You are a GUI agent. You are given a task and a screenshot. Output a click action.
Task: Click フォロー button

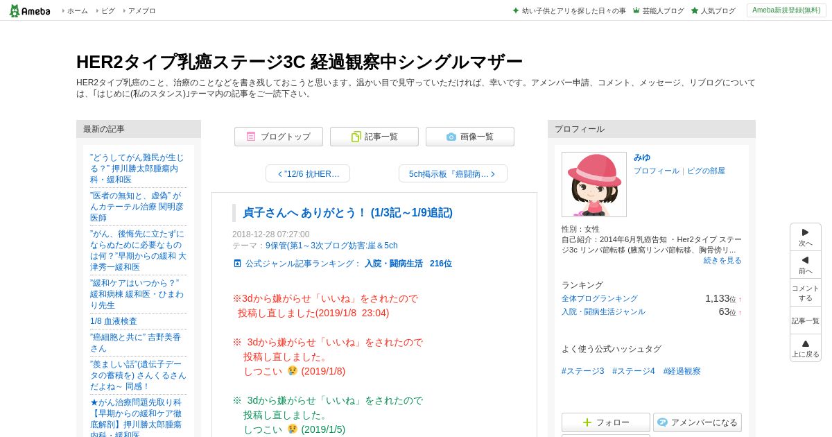pyautogui.click(x=606, y=422)
